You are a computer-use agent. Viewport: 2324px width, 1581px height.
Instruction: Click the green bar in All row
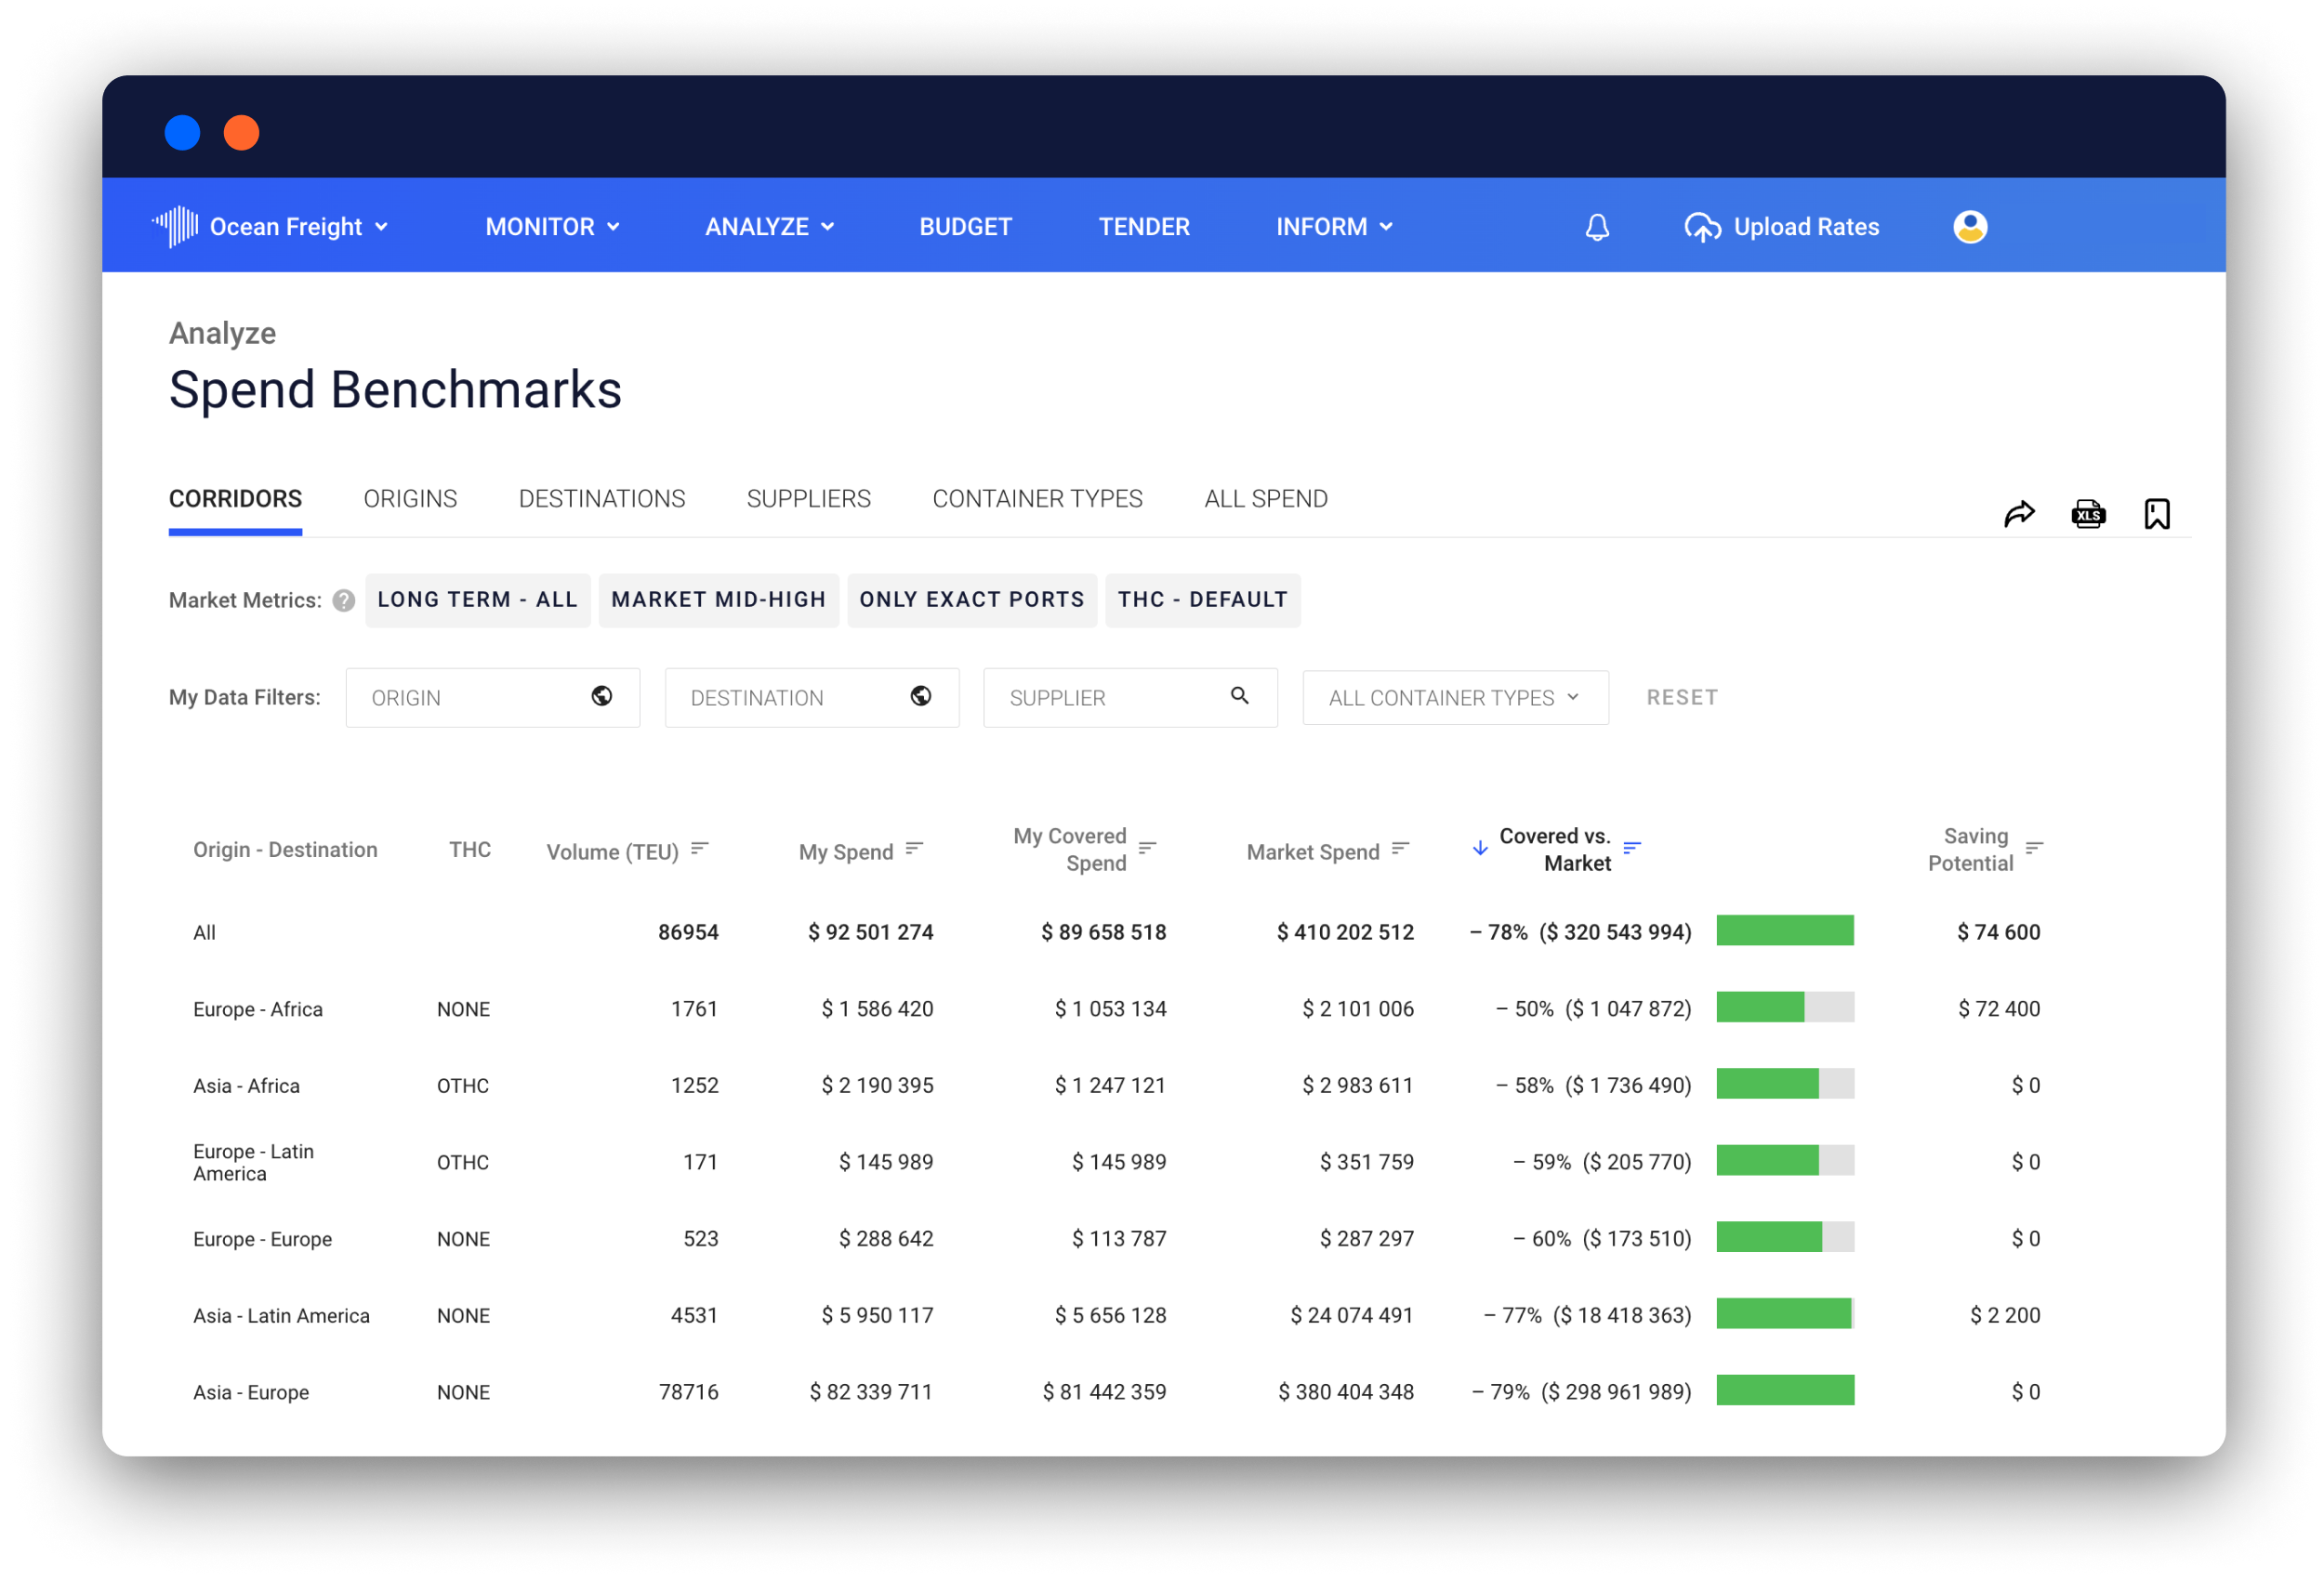pyautogui.click(x=1785, y=930)
